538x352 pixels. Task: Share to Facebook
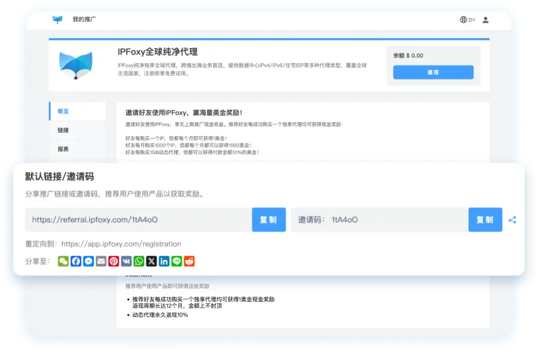click(x=76, y=261)
